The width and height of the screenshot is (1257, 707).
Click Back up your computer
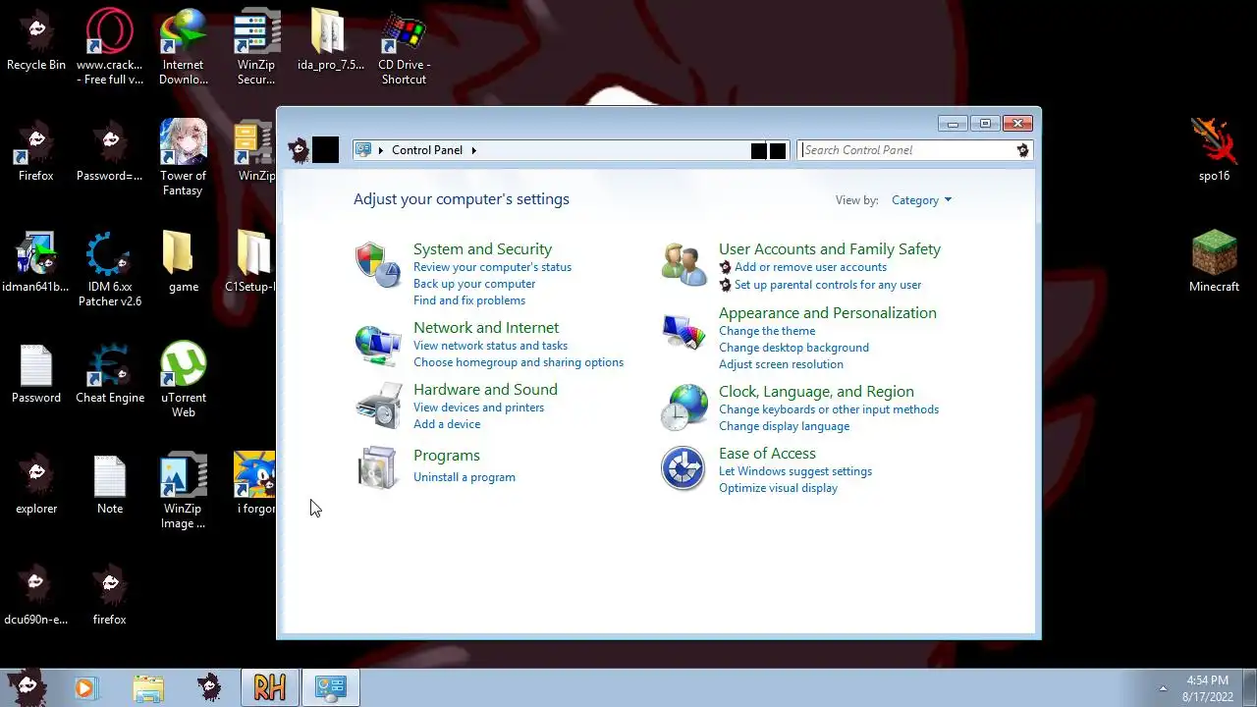click(x=474, y=284)
